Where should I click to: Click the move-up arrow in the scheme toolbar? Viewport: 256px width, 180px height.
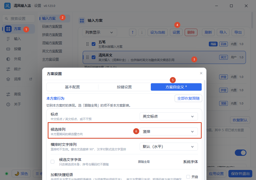pos(133,32)
